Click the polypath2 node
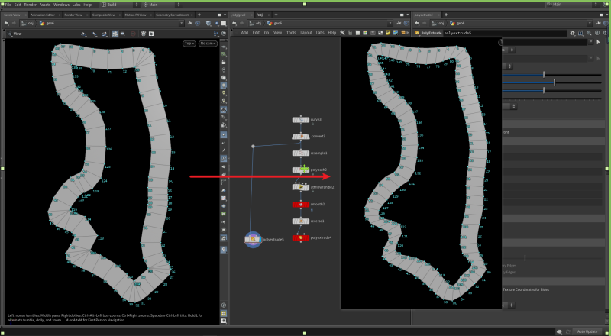 pyautogui.click(x=300, y=170)
